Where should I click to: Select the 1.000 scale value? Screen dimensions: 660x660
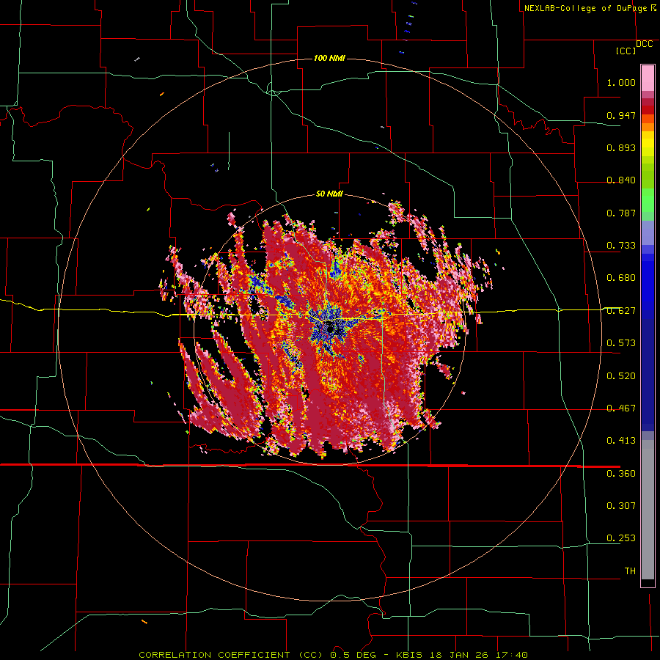tap(621, 82)
